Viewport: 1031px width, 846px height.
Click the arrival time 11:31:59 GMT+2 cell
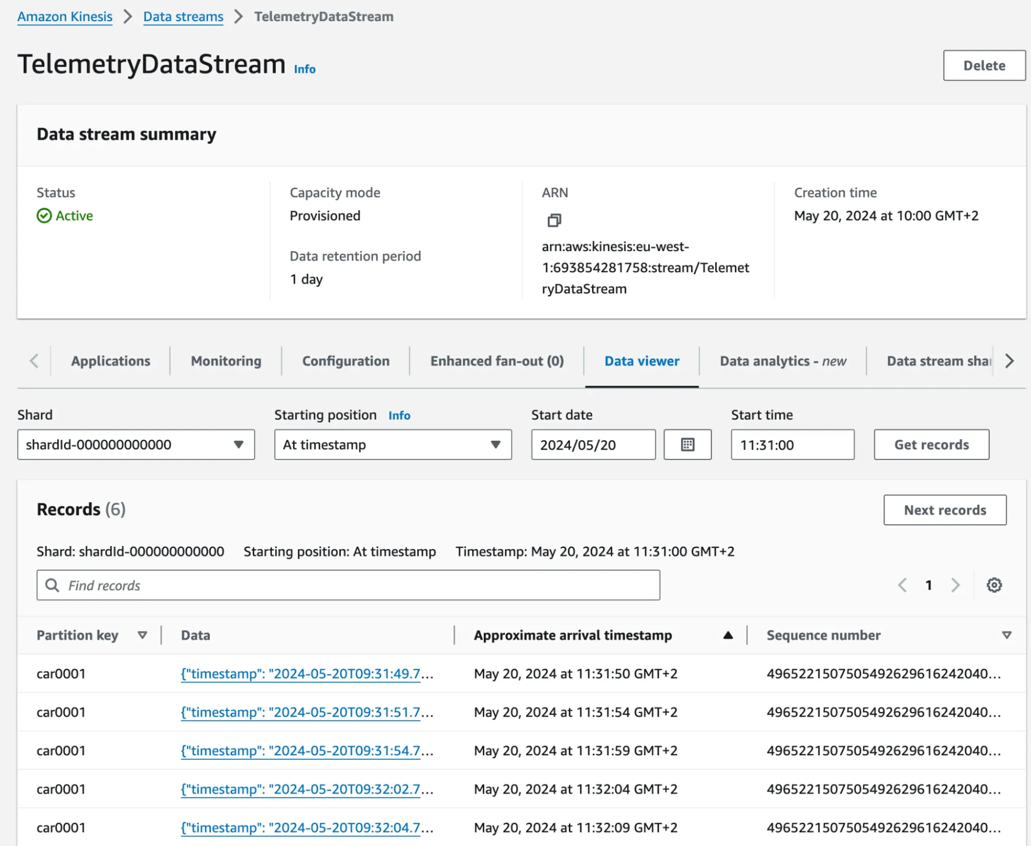[x=576, y=751]
